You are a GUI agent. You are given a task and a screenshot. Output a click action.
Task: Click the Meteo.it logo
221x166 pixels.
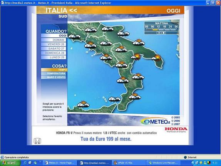pos(156,121)
